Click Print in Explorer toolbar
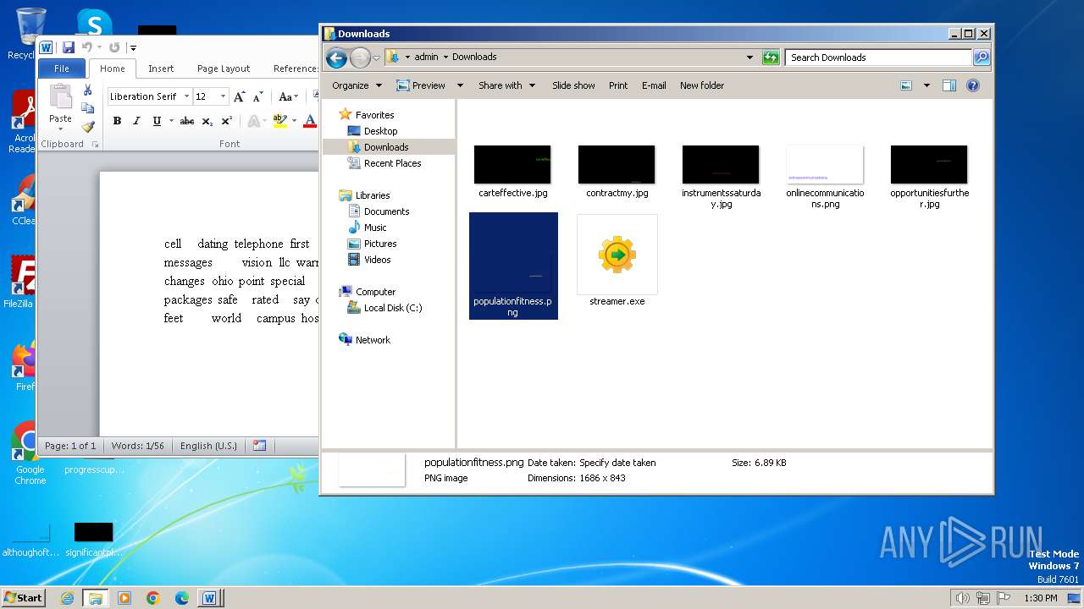Viewport: 1084px width, 609px height. (618, 85)
